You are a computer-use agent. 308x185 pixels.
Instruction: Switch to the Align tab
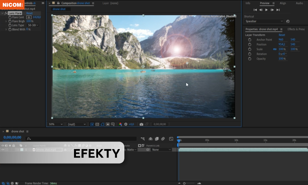[x=283, y=3]
